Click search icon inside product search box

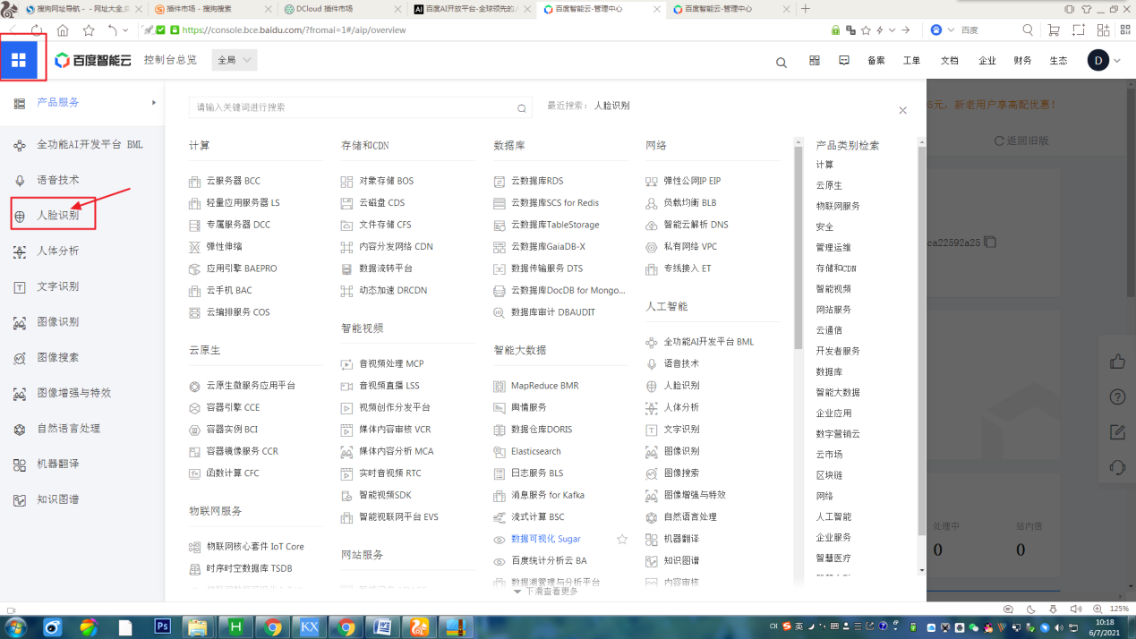coord(522,108)
